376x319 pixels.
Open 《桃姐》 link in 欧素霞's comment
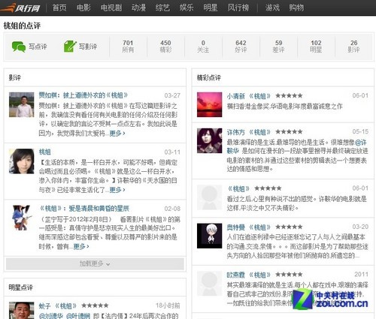pos(259,275)
